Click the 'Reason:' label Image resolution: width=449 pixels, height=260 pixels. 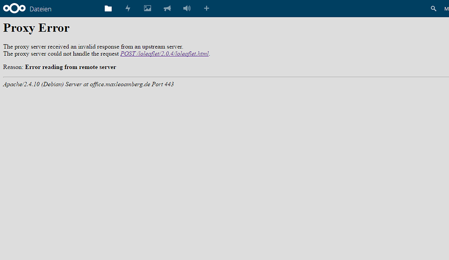[13, 67]
